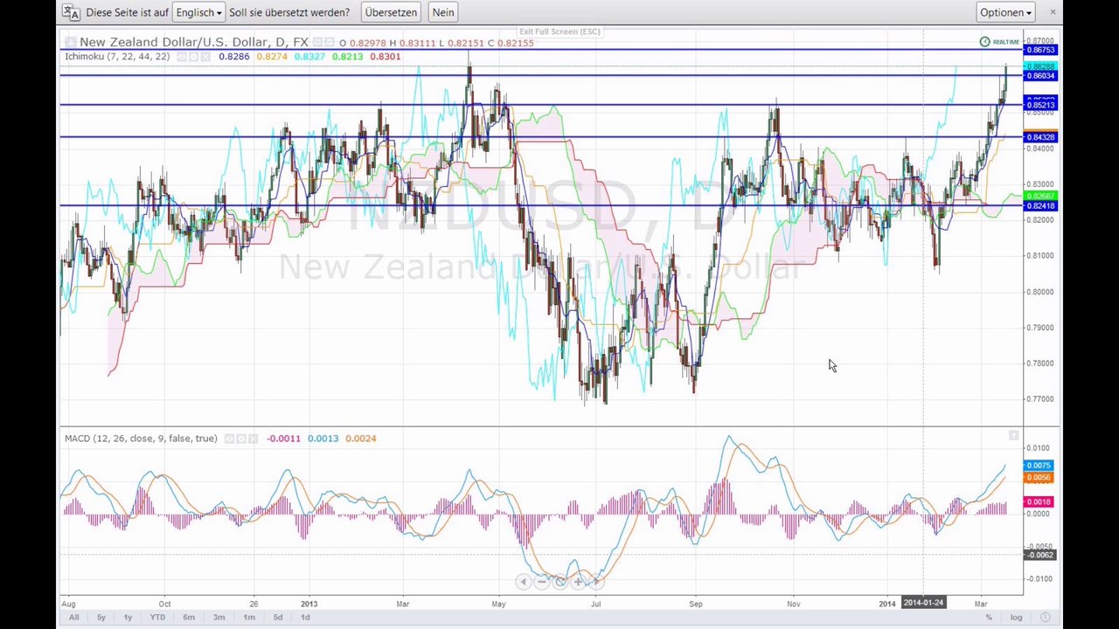Zoom out the chart with minus button
The width and height of the screenshot is (1119, 629).
coord(541,582)
